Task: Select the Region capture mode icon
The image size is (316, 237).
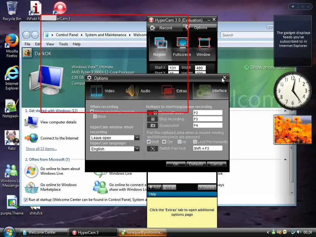Action: tap(160, 44)
